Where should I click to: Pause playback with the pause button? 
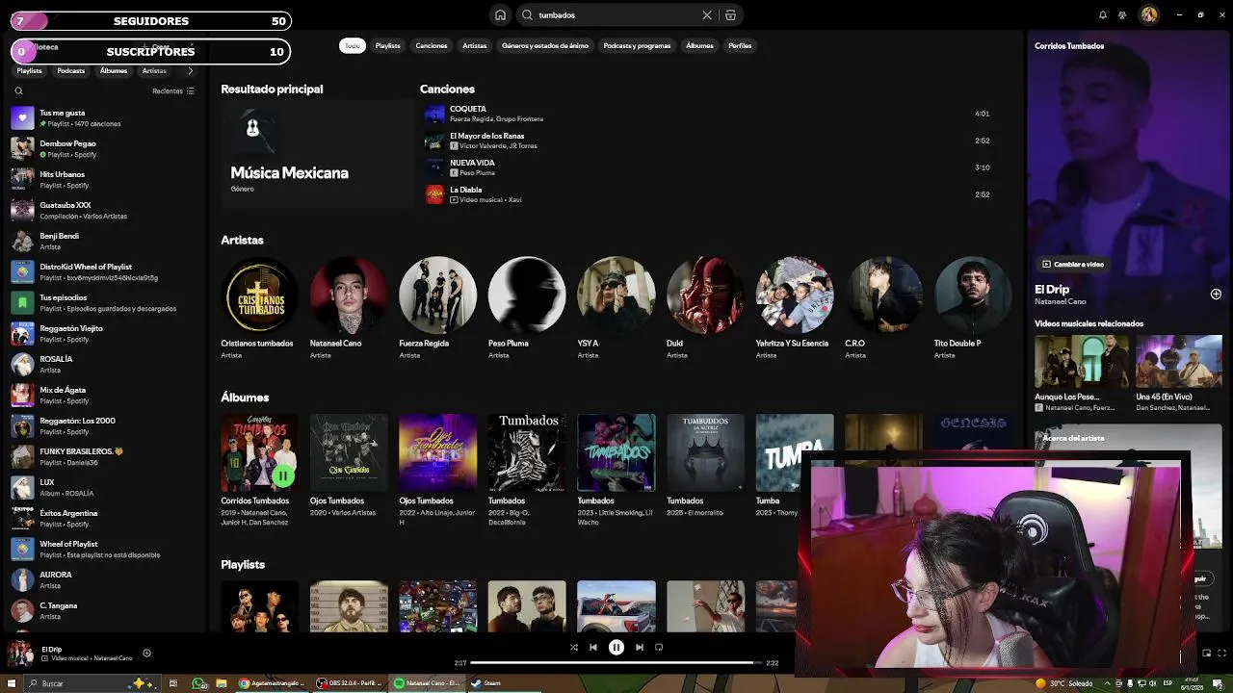click(x=616, y=648)
